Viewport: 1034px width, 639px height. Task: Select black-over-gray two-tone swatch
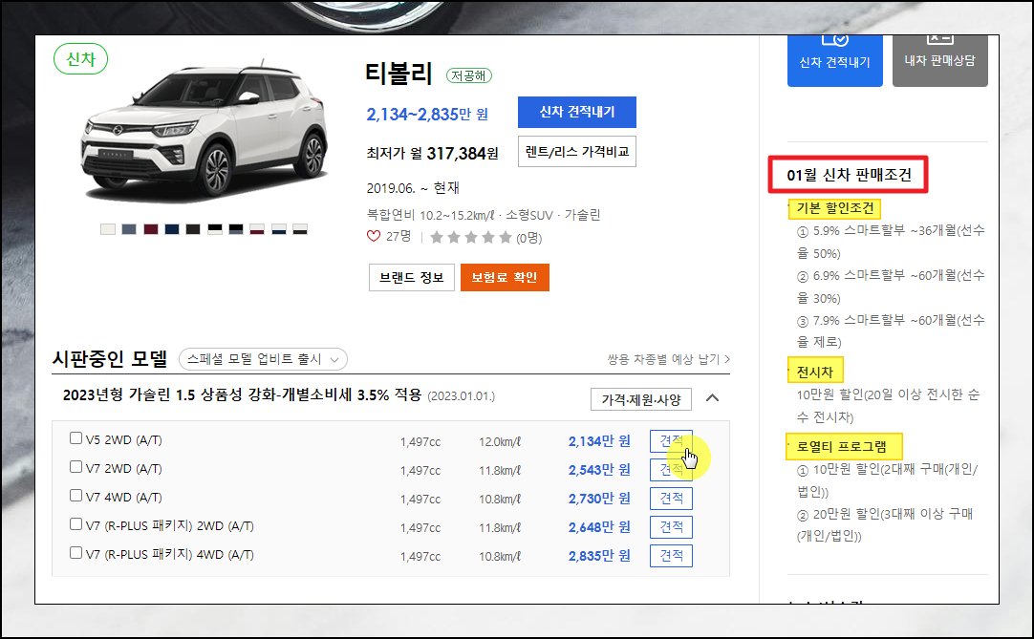coord(236,229)
